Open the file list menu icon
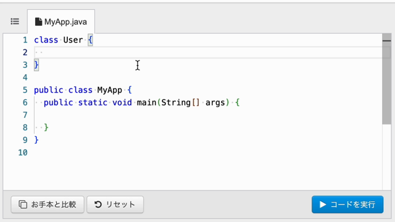This screenshot has width=395, height=222. point(15,22)
